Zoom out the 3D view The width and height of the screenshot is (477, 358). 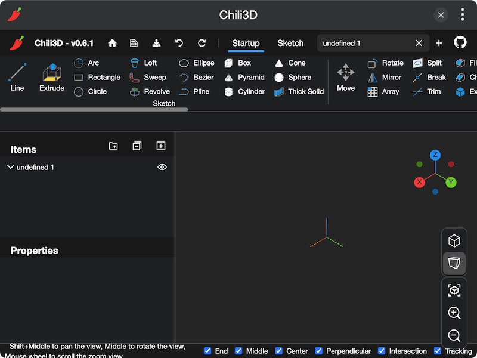(x=454, y=335)
